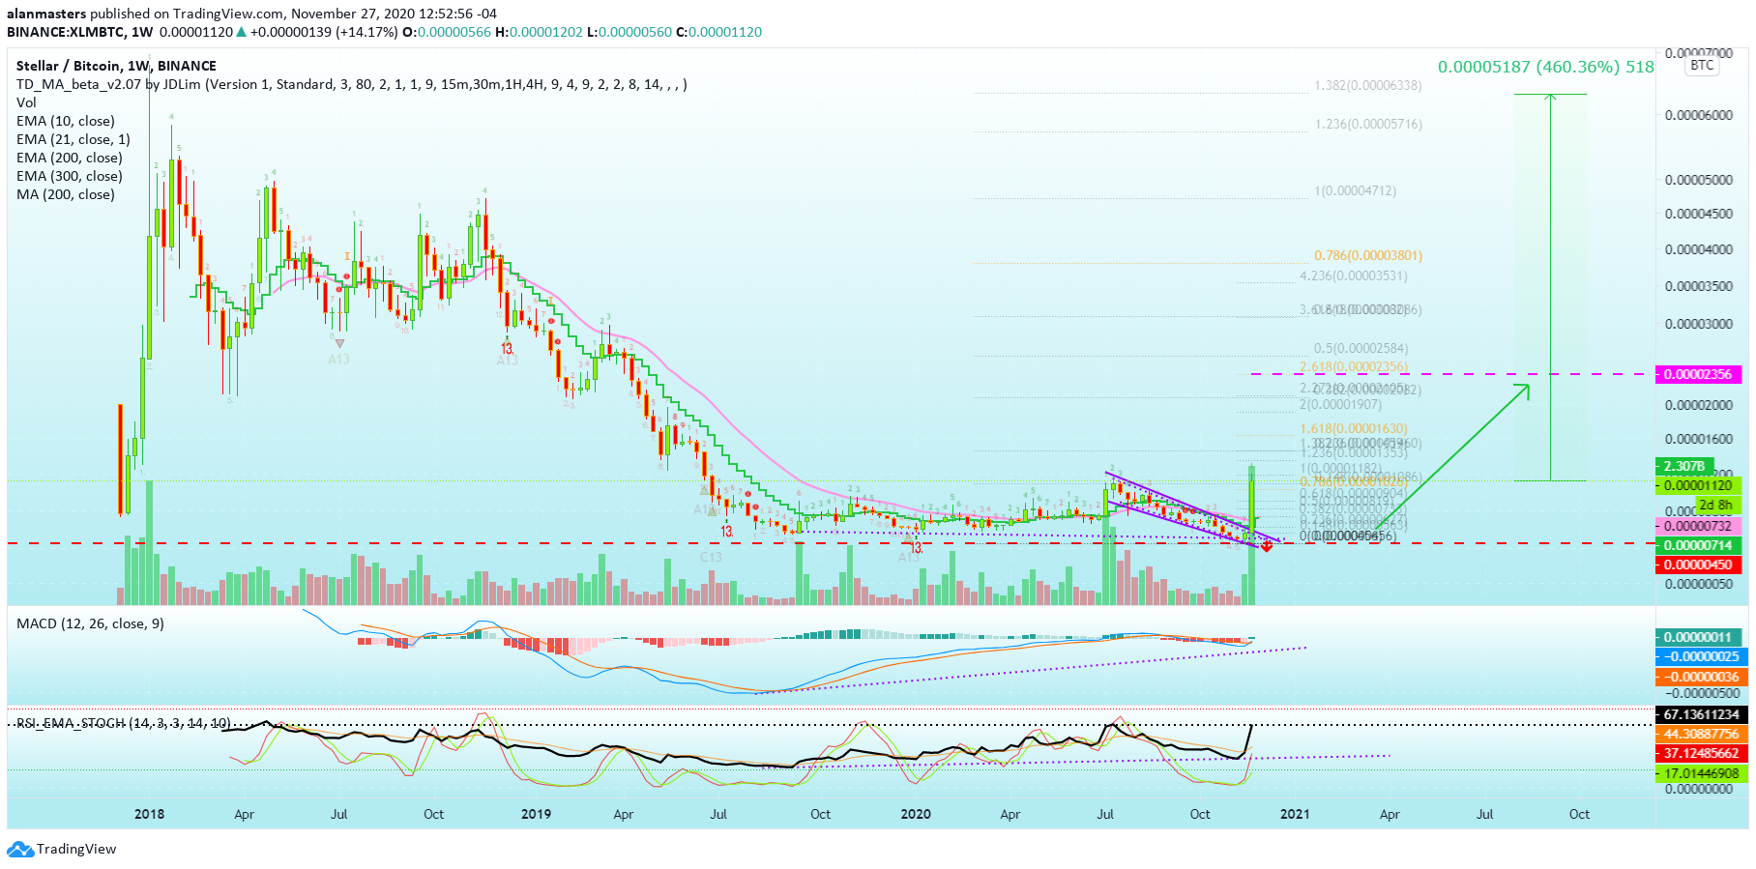Screen dimensions: 1756x869
Task: Click the Stellar / Bitcoin, 1W, BINANCE title
Action: (x=116, y=66)
